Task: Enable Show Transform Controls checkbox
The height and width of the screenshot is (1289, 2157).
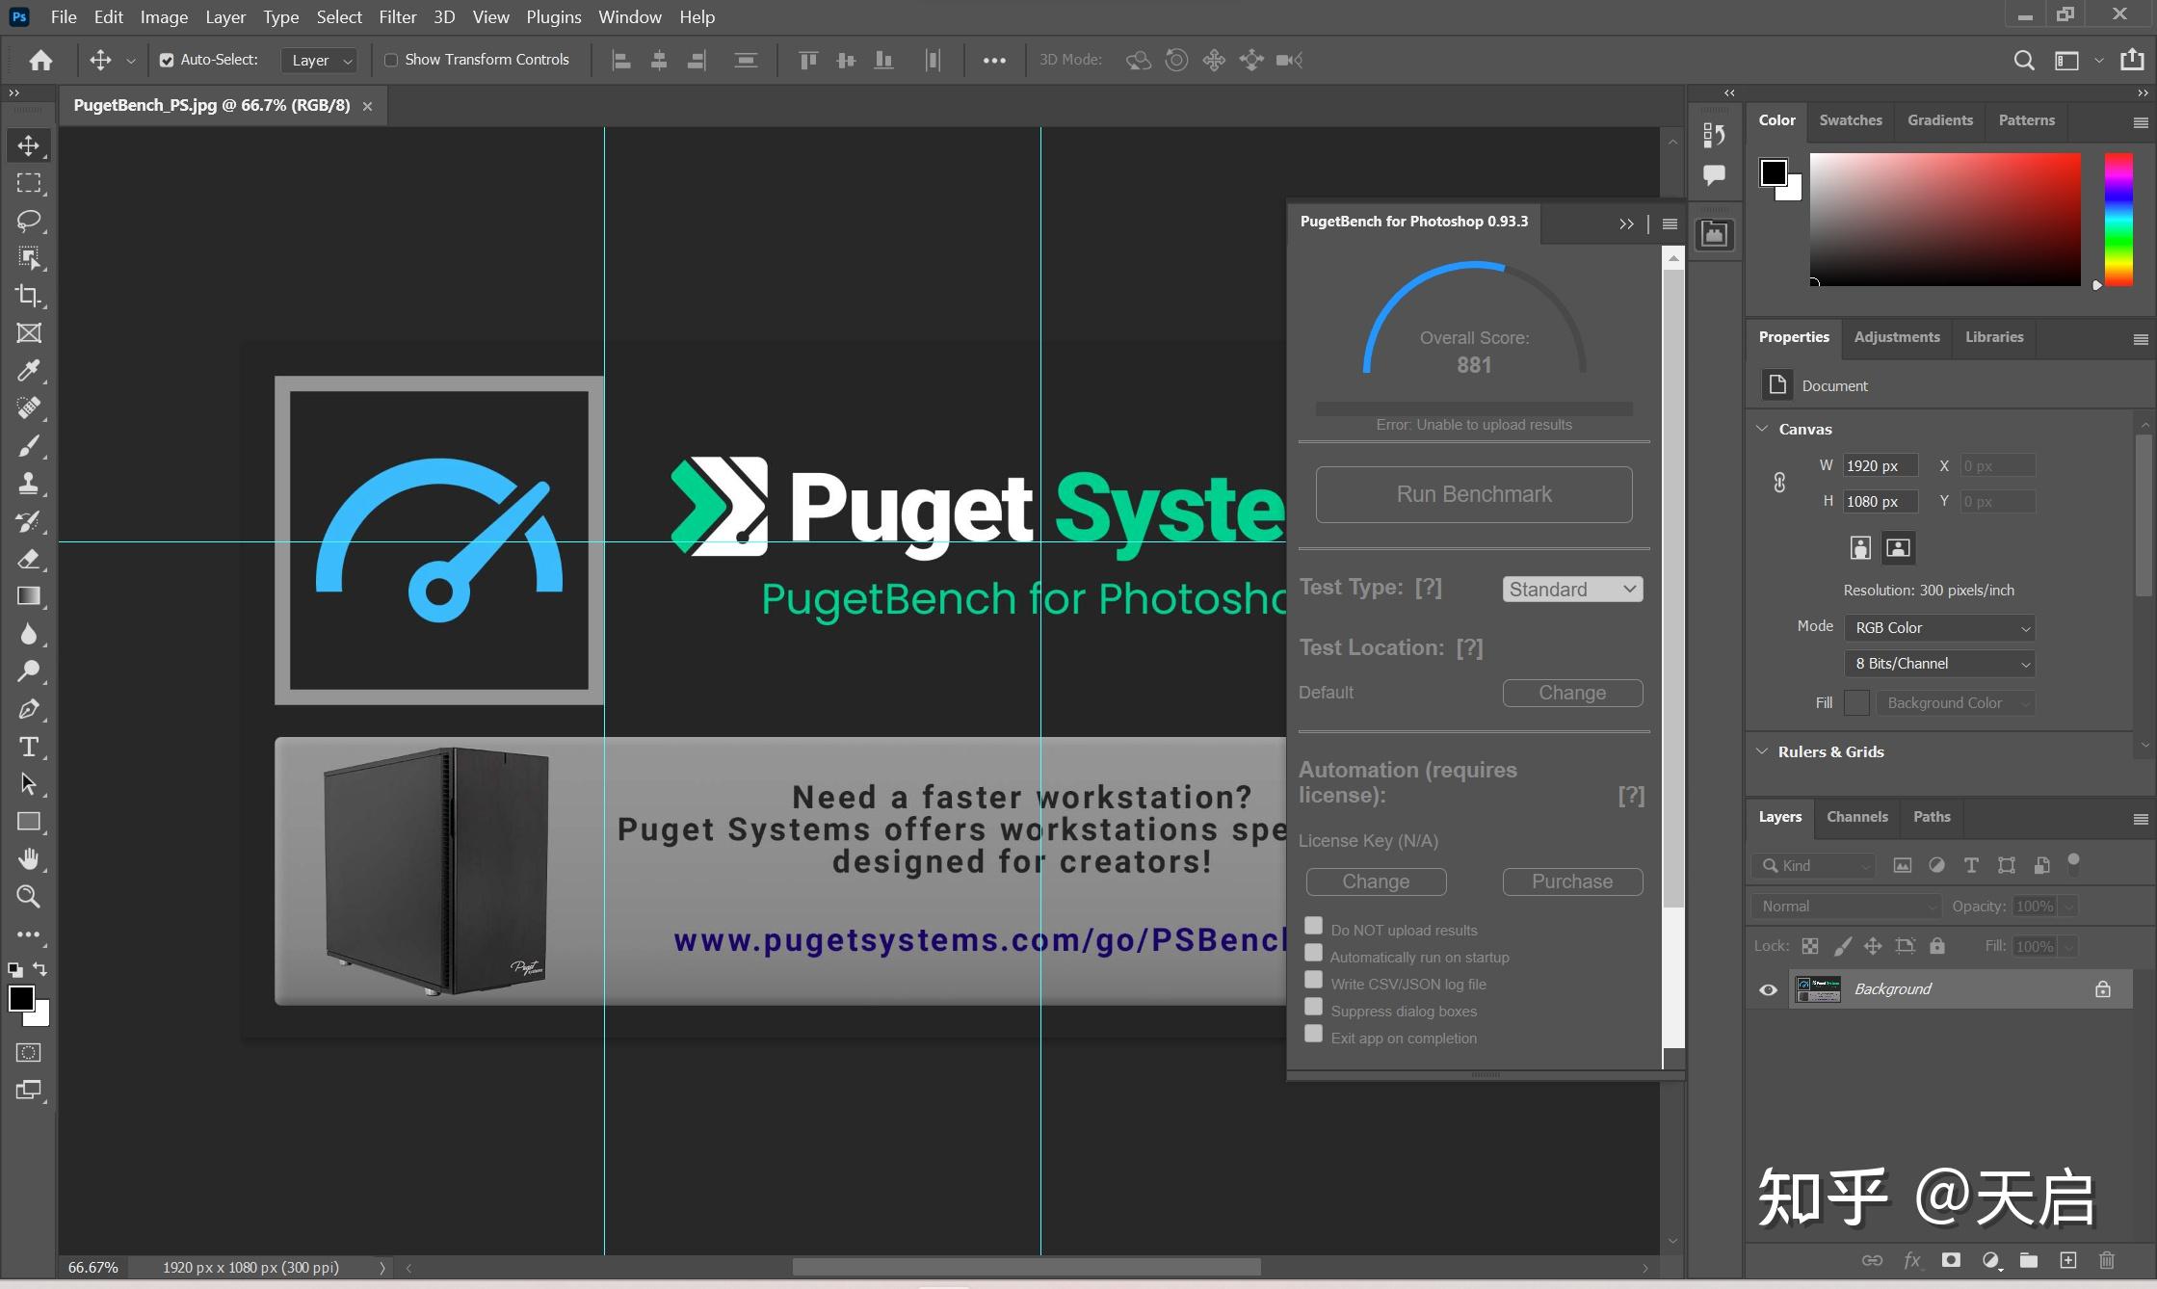Action: 391,60
